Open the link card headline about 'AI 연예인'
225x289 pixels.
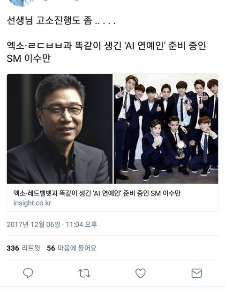[x=97, y=193]
